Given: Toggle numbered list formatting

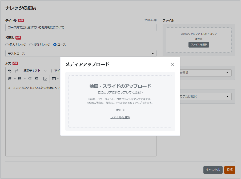Looking at the screenshot, I should 10,79.
